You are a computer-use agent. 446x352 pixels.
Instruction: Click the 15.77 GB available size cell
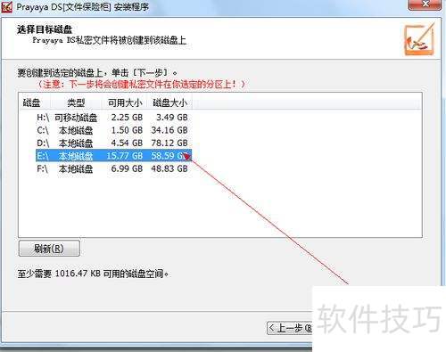click(125, 156)
